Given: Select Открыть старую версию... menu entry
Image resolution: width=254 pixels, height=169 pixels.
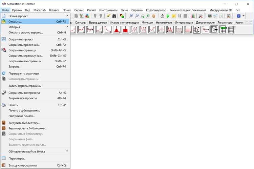Looking at the screenshot, I should point(35,33).
